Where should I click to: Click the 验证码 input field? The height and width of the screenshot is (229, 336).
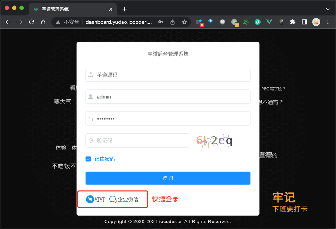137,140
